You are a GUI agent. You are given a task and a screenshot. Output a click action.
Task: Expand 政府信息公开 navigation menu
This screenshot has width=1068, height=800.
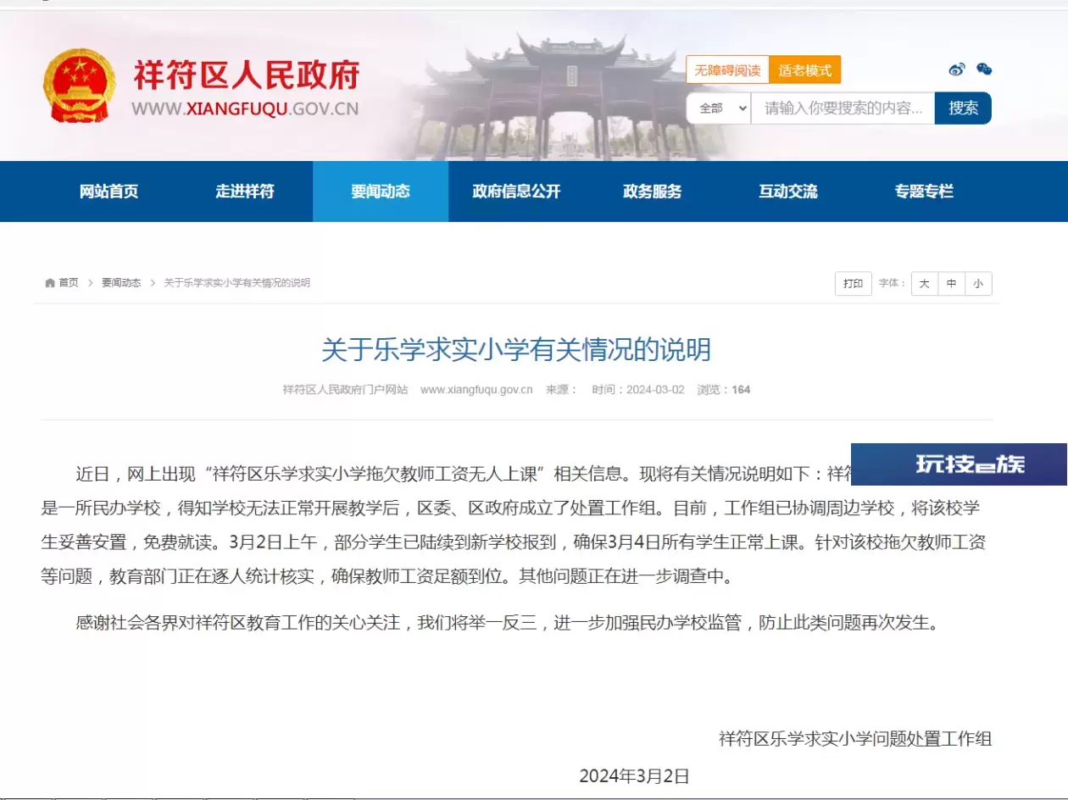point(516,192)
